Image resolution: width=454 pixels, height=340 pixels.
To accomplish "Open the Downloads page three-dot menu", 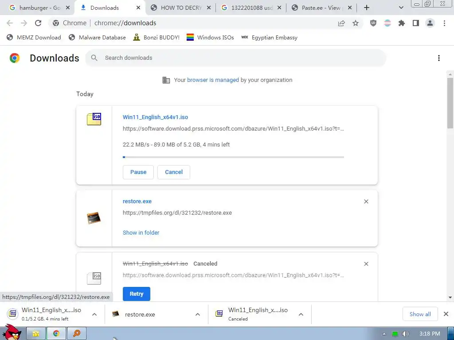I will pyautogui.click(x=439, y=58).
